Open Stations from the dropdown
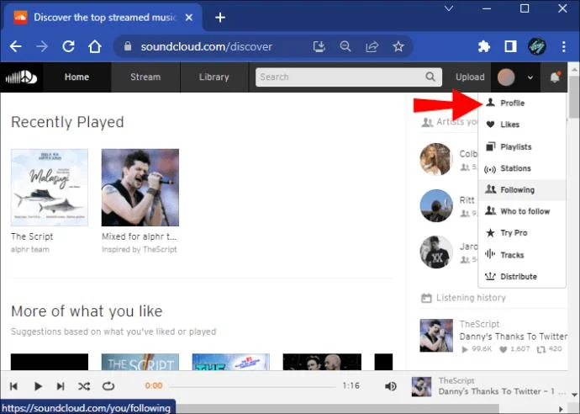This screenshot has width=580, height=414. pyautogui.click(x=522, y=168)
